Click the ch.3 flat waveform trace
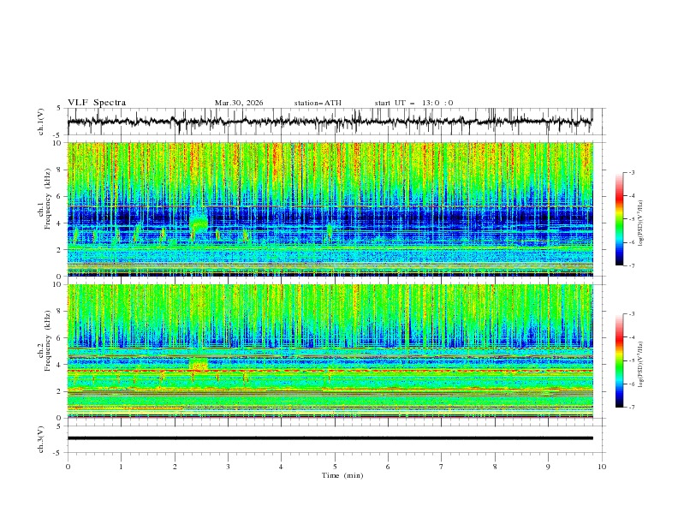 [330, 438]
